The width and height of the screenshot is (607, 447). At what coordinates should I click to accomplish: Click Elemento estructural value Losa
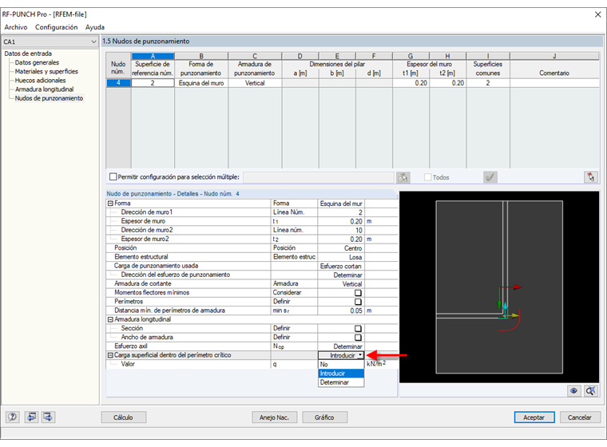(x=341, y=257)
